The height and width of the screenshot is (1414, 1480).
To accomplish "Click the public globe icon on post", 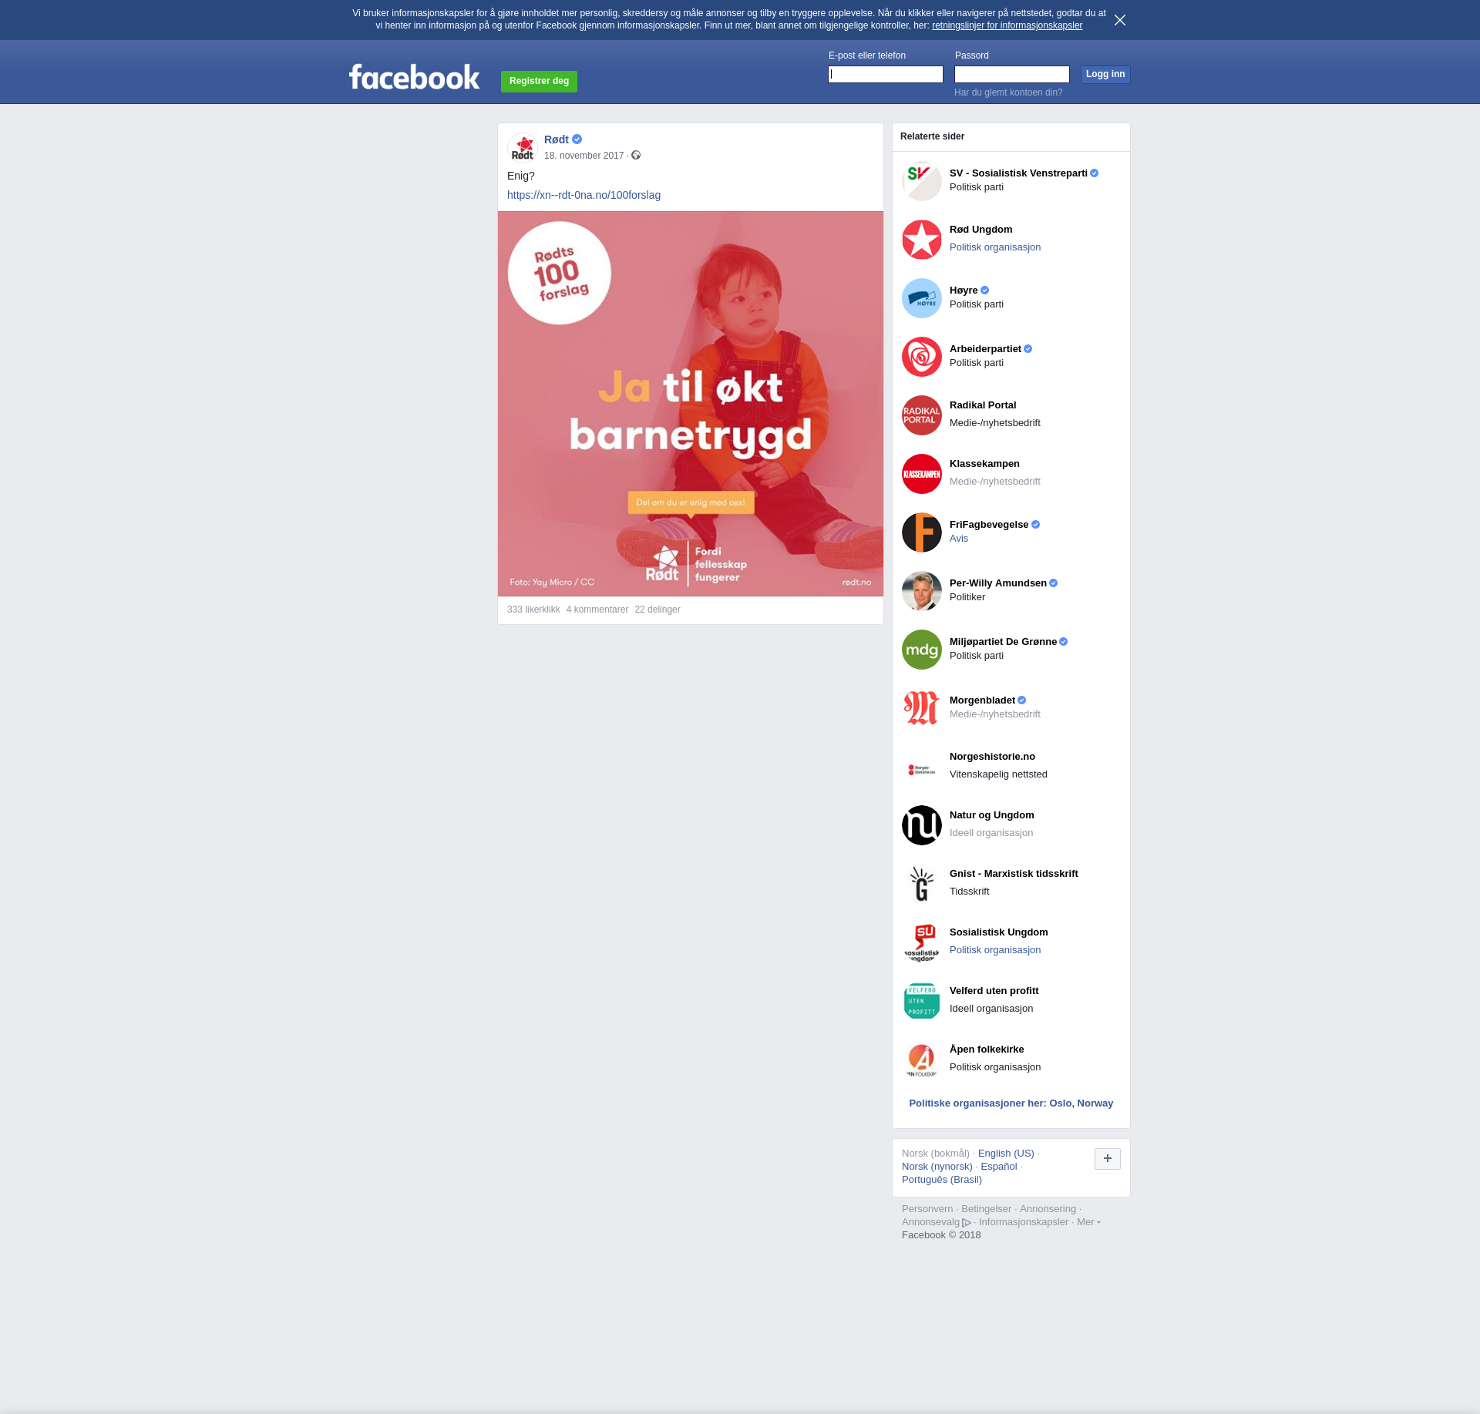I will (x=636, y=156).
